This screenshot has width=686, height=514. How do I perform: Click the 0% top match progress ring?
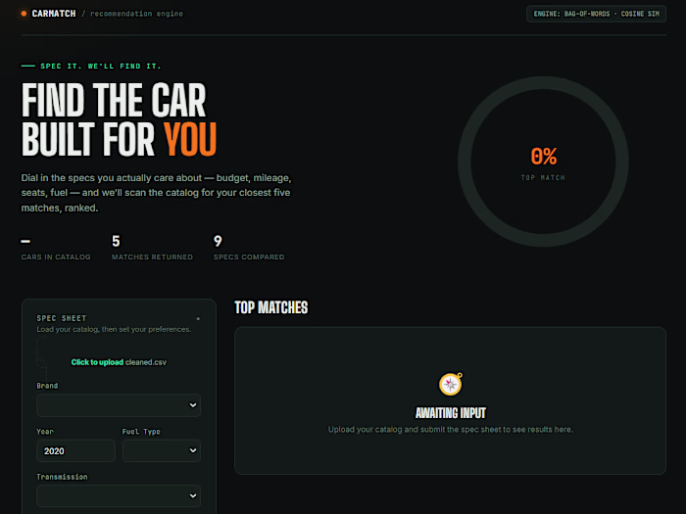543,162
